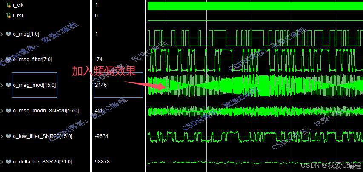Click the o_msg value 1
The height and width of the screenshot is (172, 363).
(96, 34)
